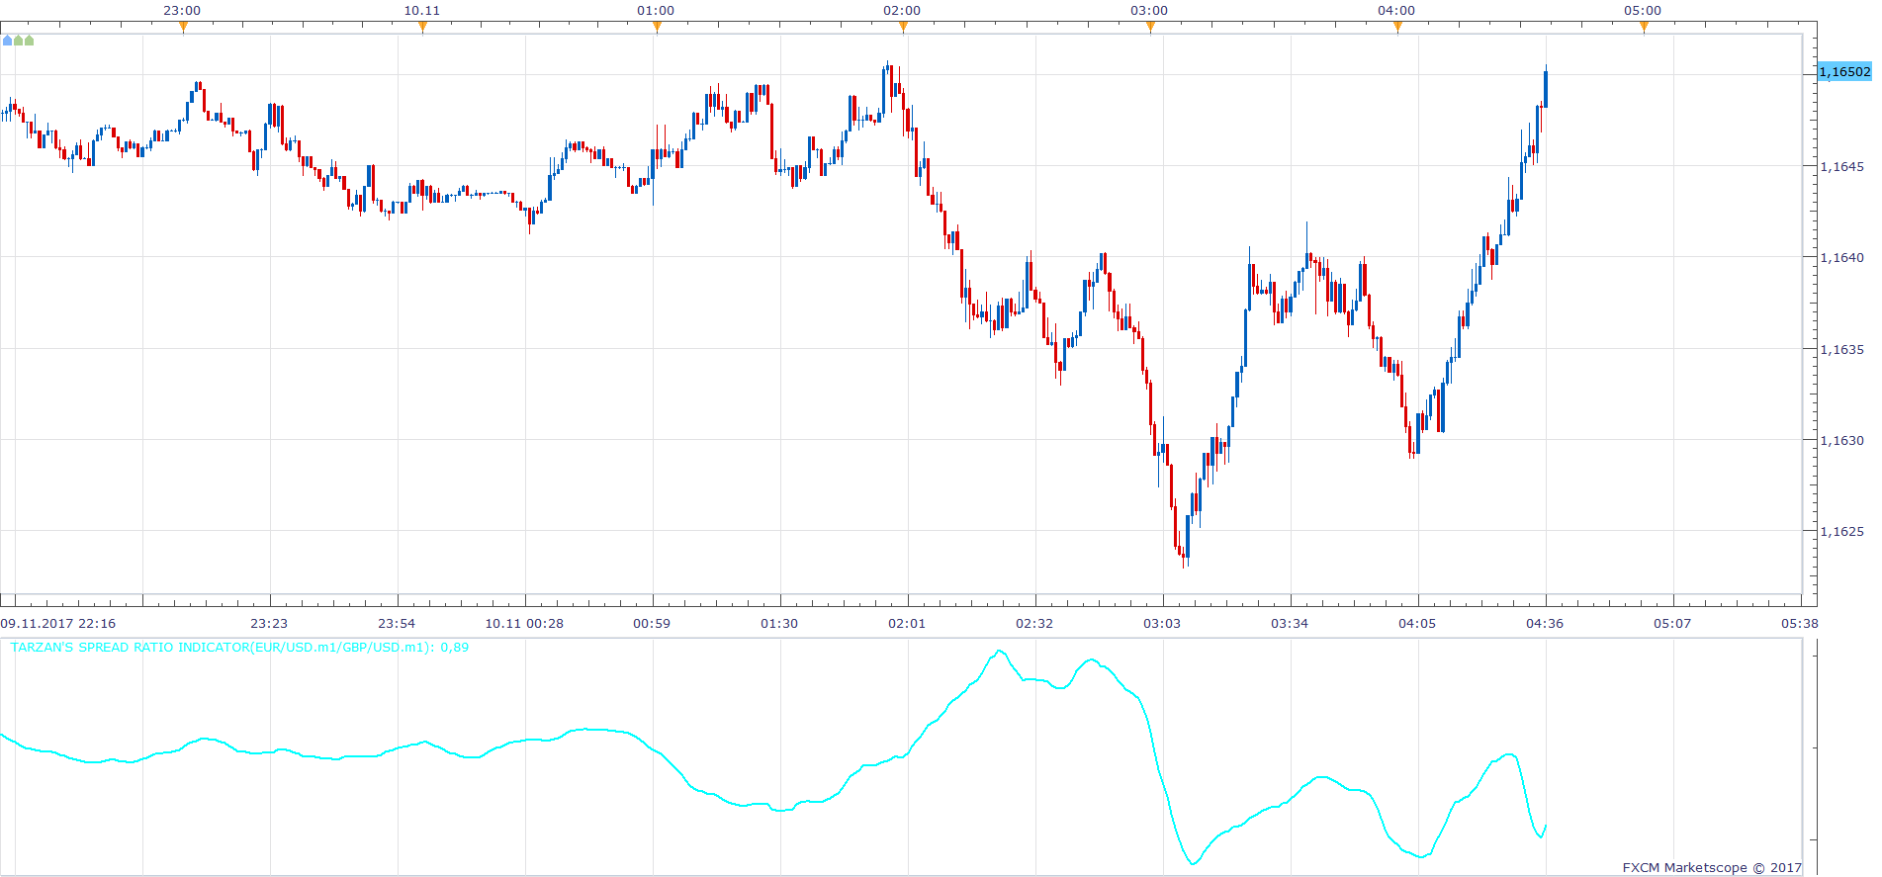Click the 10.11 00:28 time axis label
The image size is (1882, 877).
coord(524,623)
